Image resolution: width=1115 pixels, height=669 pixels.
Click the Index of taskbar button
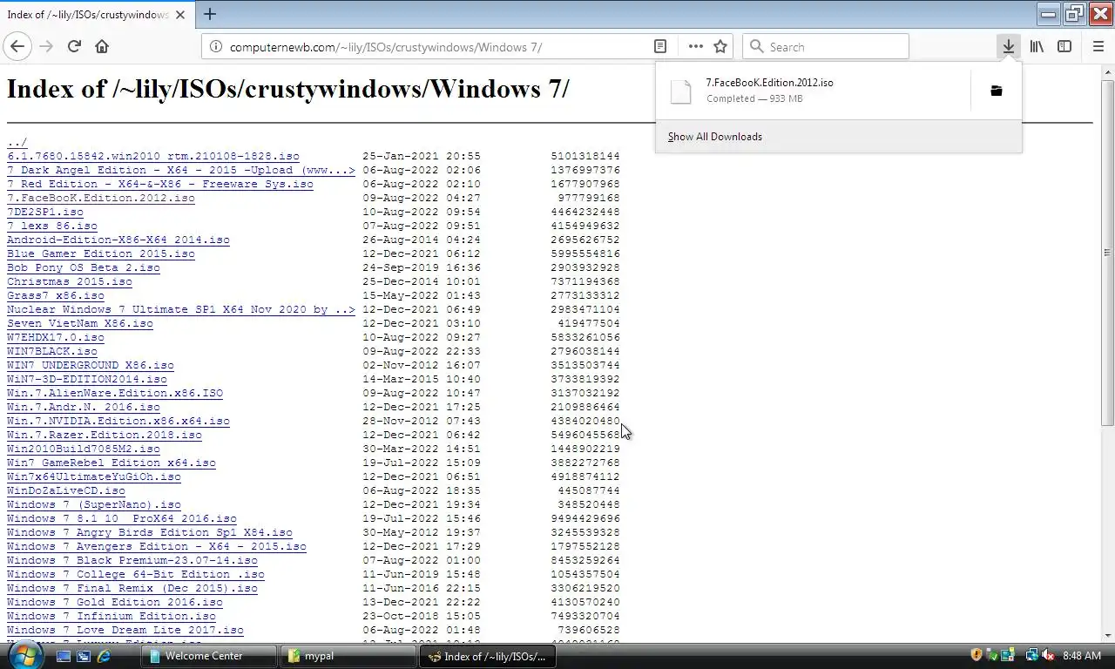(x=487, y=656)
